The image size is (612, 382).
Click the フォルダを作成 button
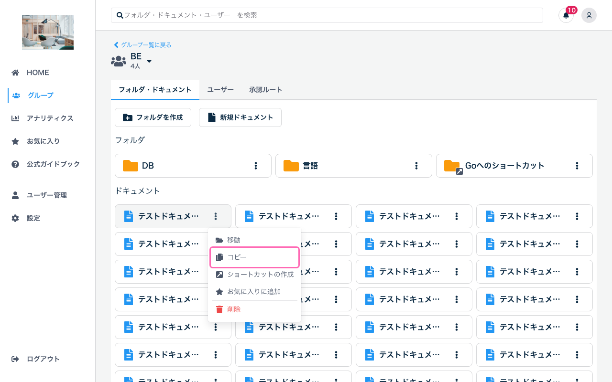(x=153, y=117)
